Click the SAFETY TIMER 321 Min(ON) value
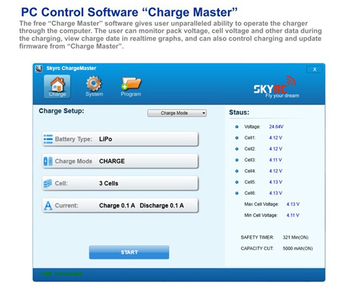 pos(296,237)
